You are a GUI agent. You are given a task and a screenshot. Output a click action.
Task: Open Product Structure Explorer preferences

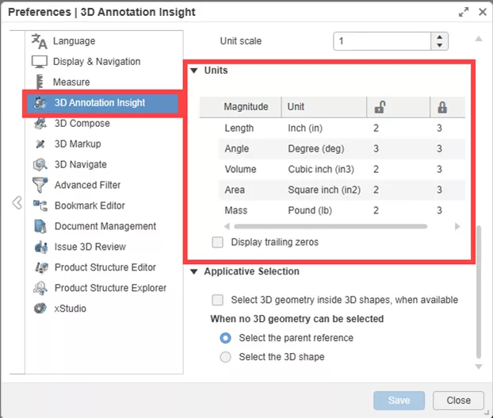110,288
